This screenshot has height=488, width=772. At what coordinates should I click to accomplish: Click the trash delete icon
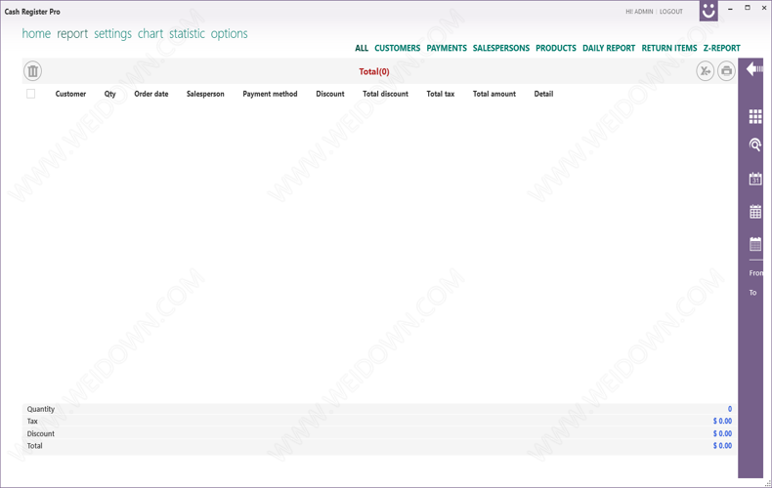click(32, 71)
